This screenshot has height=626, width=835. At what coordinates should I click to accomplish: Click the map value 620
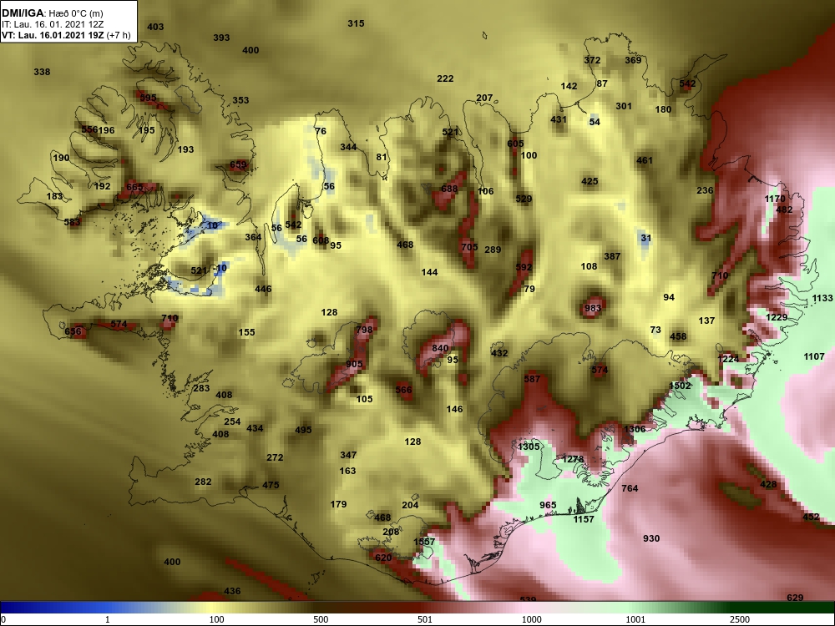pos(383,558)
